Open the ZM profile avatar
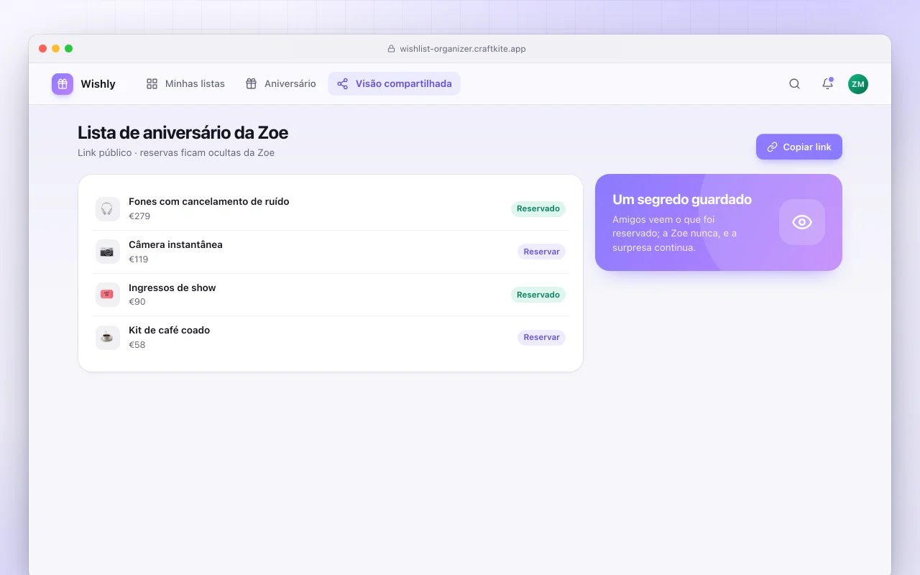The height and width of the screenshot is (575, 920). pyautogui.click(x=858, y=84)
